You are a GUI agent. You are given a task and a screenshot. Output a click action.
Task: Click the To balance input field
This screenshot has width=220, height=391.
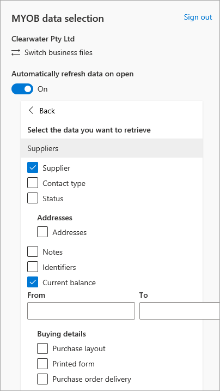[x=180, y=311]
